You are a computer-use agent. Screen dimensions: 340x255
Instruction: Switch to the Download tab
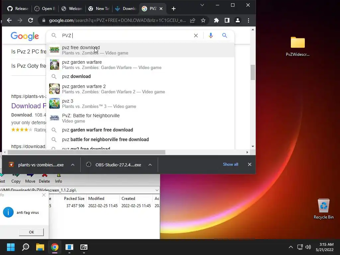coord(125,9)
